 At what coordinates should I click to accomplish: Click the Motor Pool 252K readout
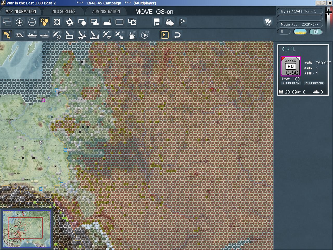299,24
